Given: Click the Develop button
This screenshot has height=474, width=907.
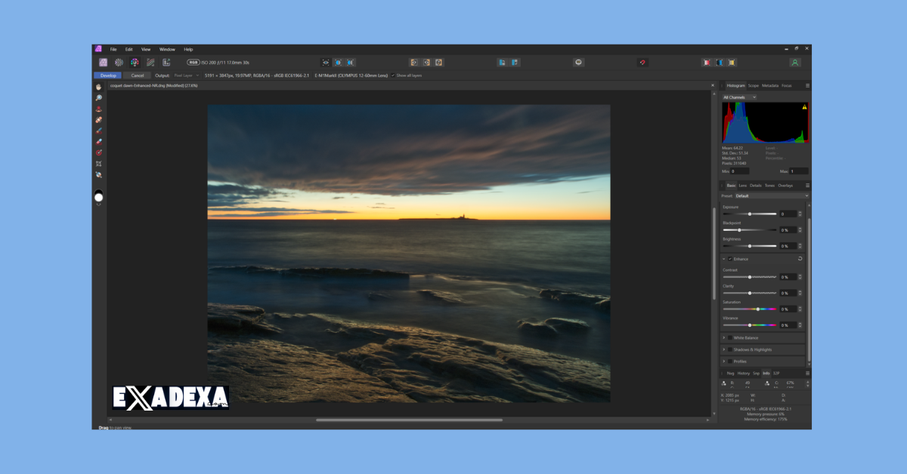Looking at the screenshot, I should 107,75.
